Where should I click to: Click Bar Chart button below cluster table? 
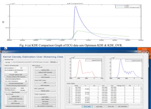[x=123, y=107]
